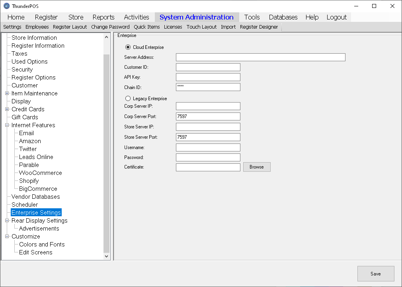Screen dimensions: 402x287
Task: Open the Employees toolbar item
Action: tap(37, 27)
